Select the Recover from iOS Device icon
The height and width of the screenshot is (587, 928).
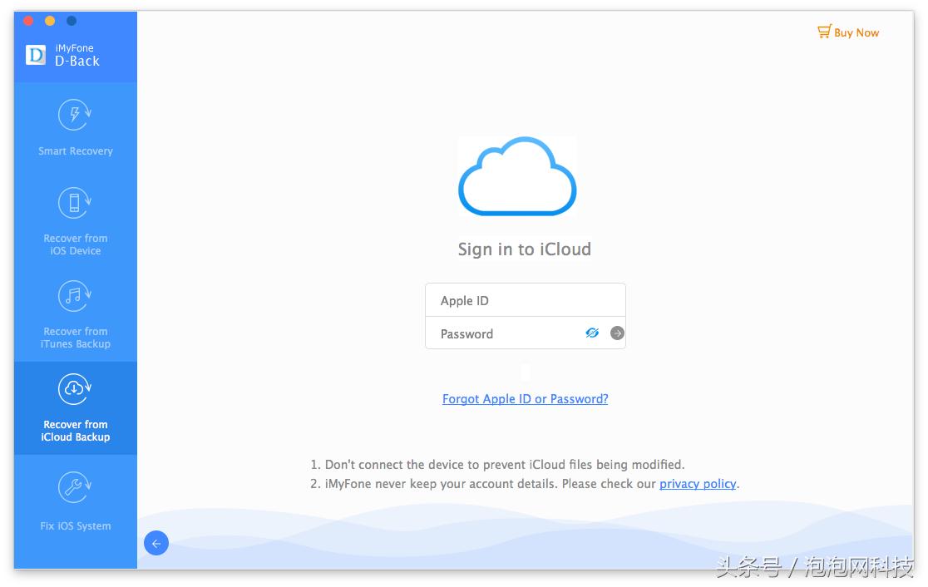(75, 203)
